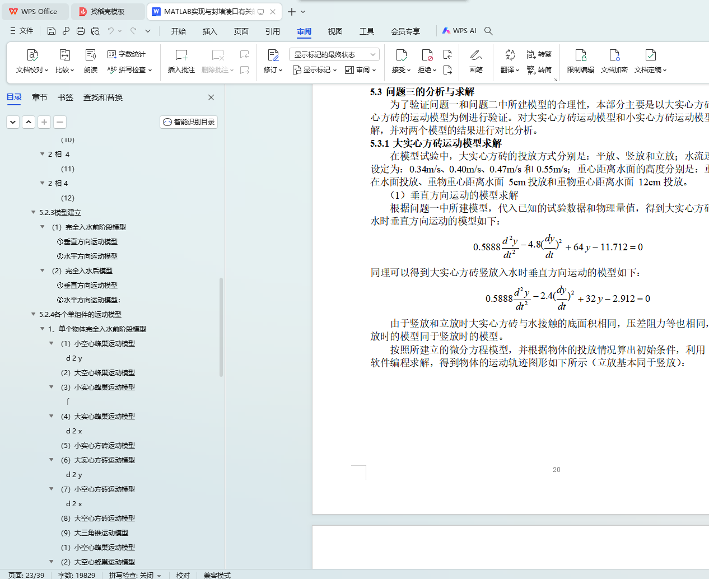The image size is (709, 579).
Task: Click 智能识别目录 button
Action: pyautogui.click(x=189, y=122)
